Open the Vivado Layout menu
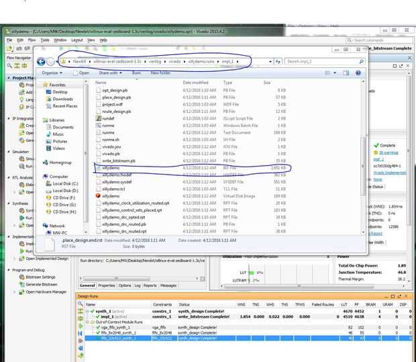416x362 pixels. pyautogui.click(x=77, y=40)
